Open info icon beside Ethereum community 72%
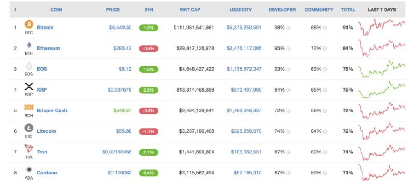This screenshot has width=414, height=181. (x=325, y=49)
